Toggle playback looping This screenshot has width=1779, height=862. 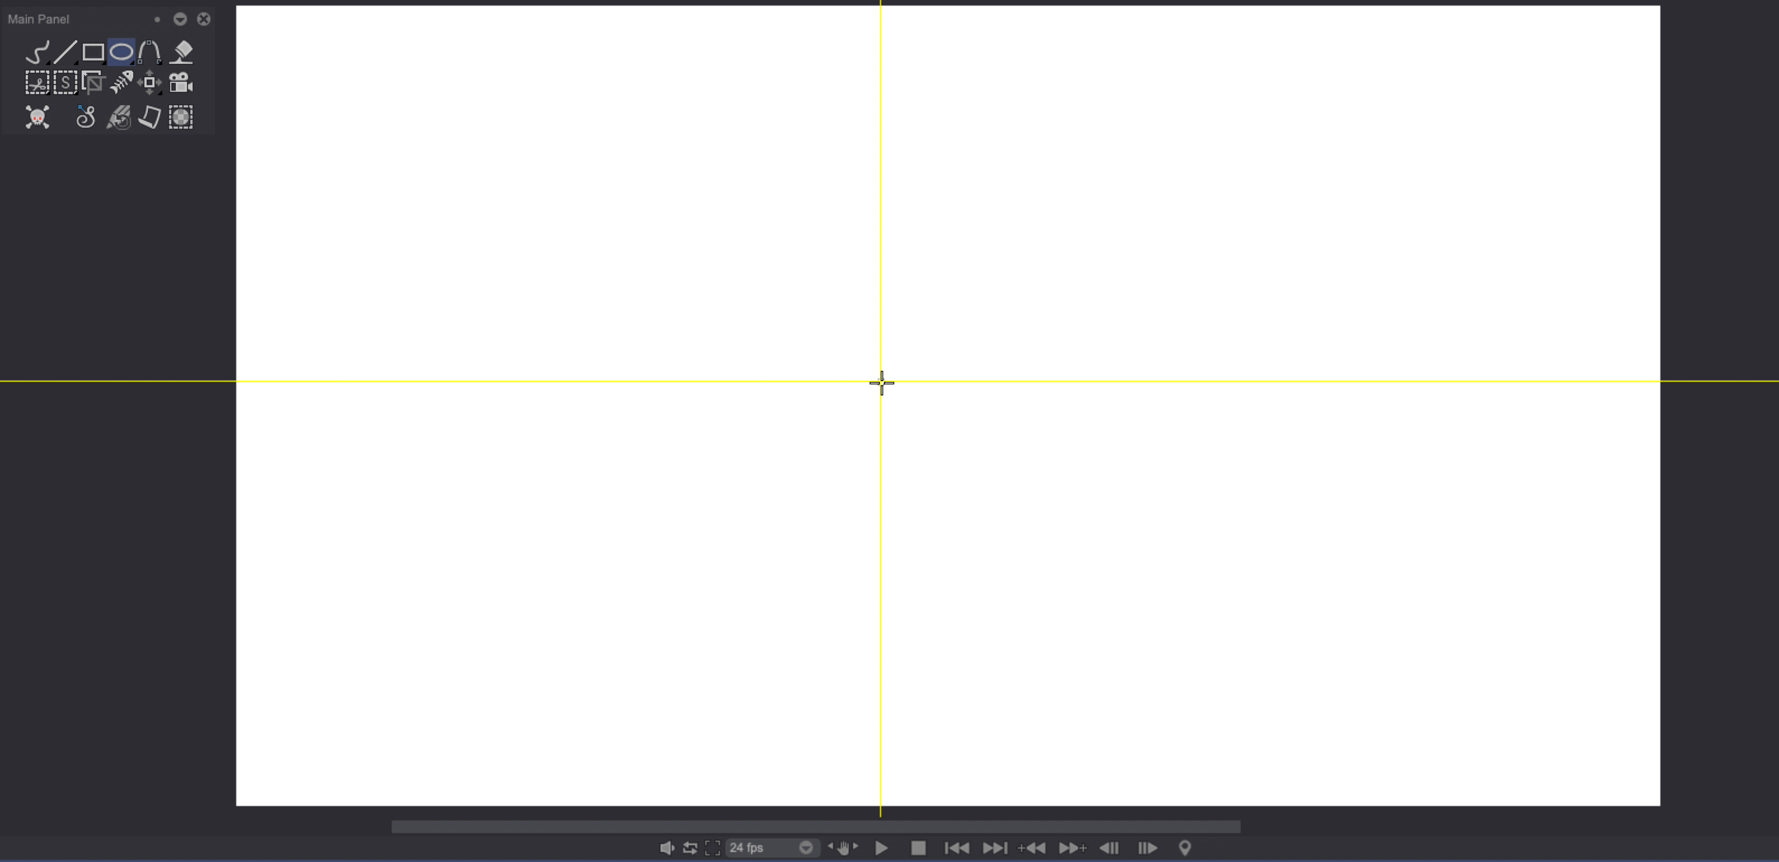pos(689,847)
